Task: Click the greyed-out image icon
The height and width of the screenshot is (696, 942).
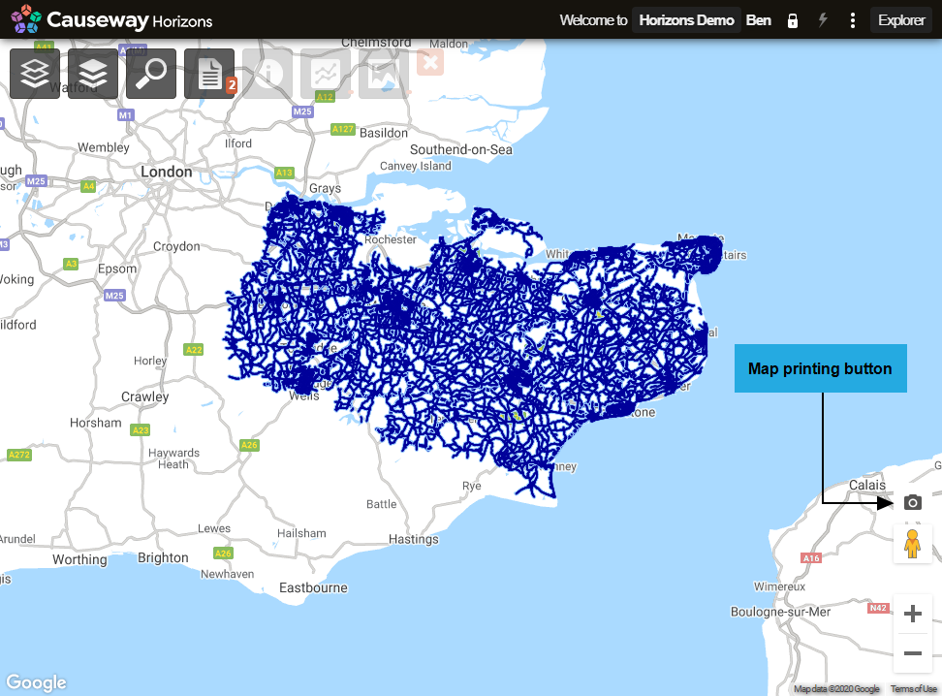Action: (x=384, y=74)
